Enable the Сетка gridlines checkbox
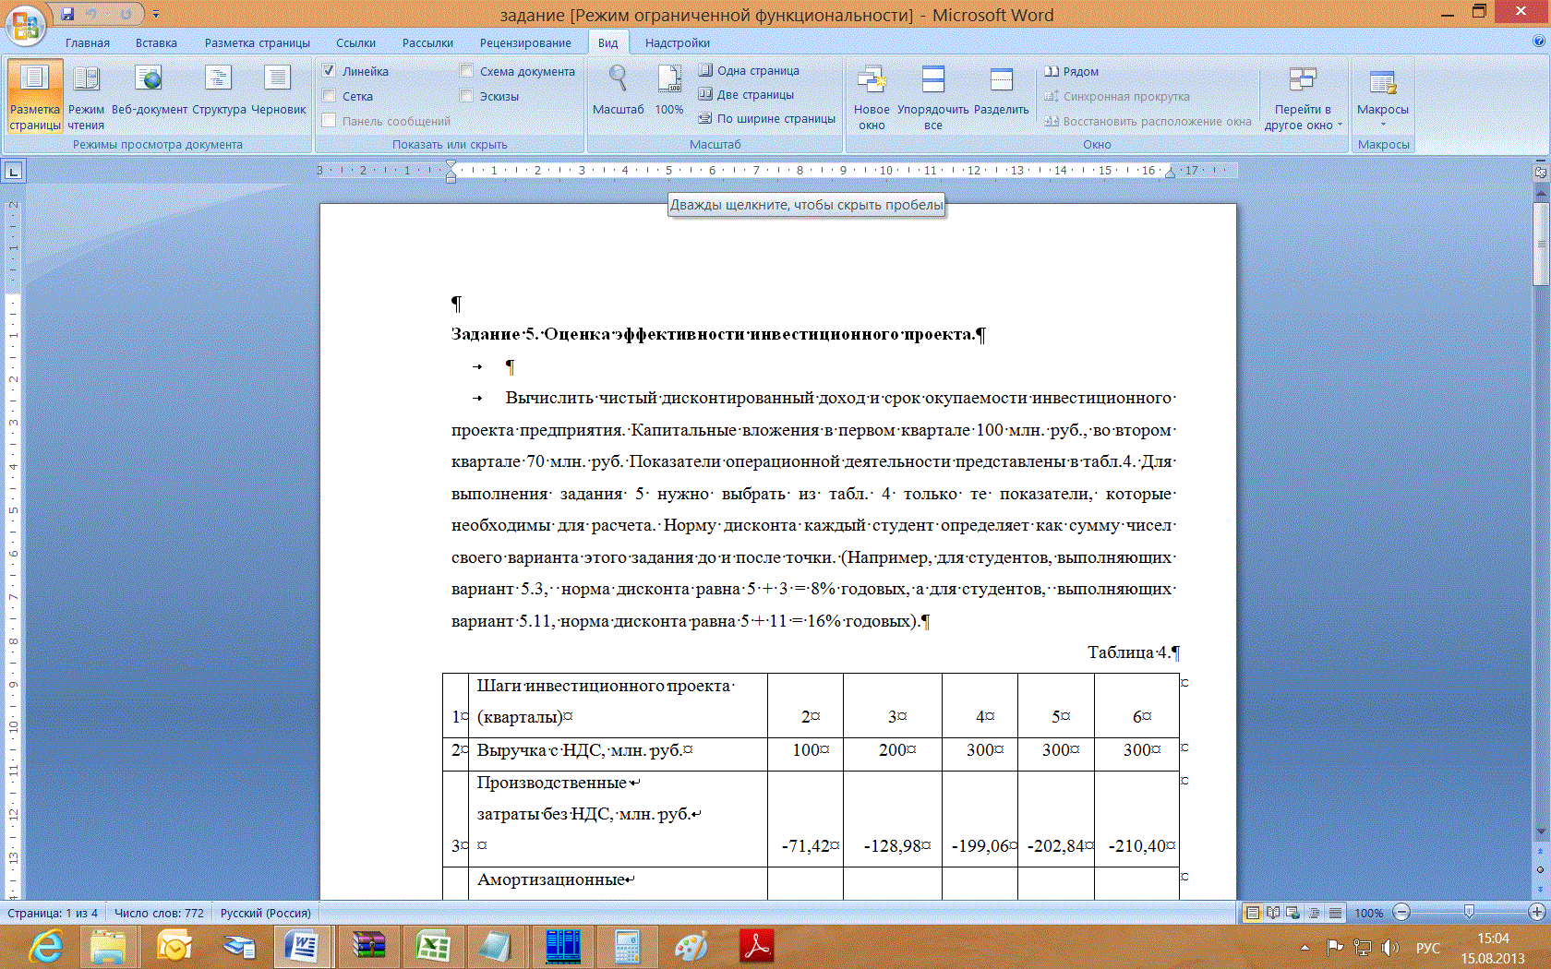 (x=330, y=96)
